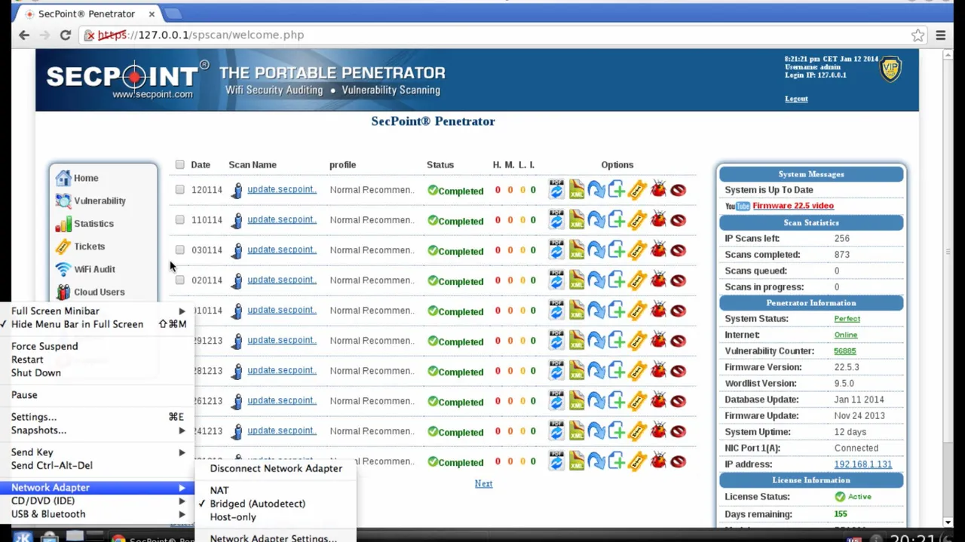Open the Home sidebar icon

point(63,178)
